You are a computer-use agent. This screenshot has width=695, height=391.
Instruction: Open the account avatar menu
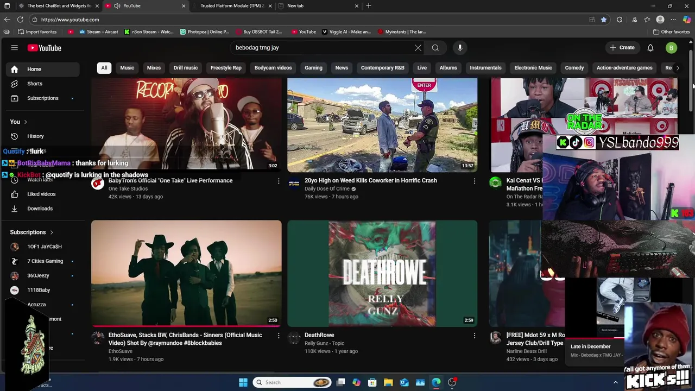pos(671,48)
